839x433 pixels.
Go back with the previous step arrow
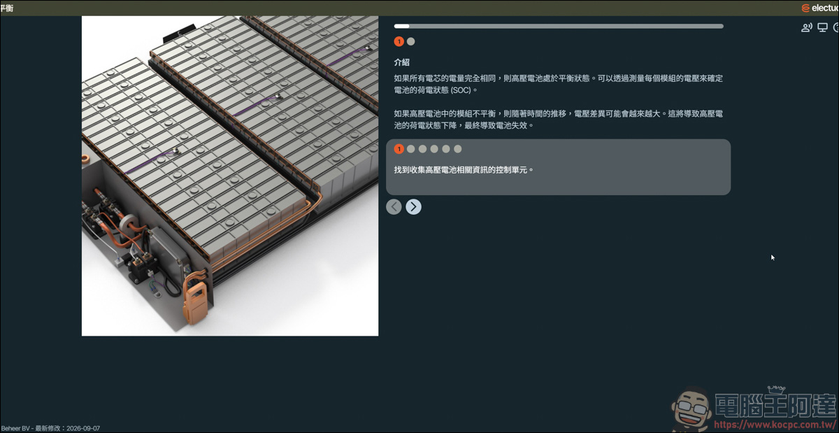click(394, 206)
